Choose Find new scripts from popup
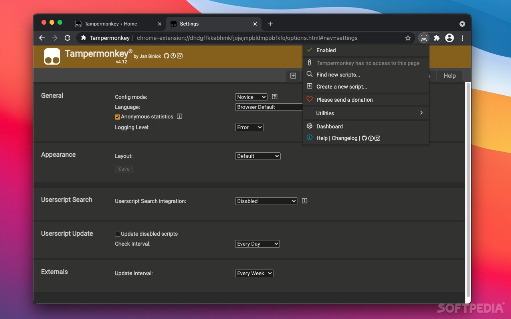This screenshot has height=319, width=511. [366, 75]
